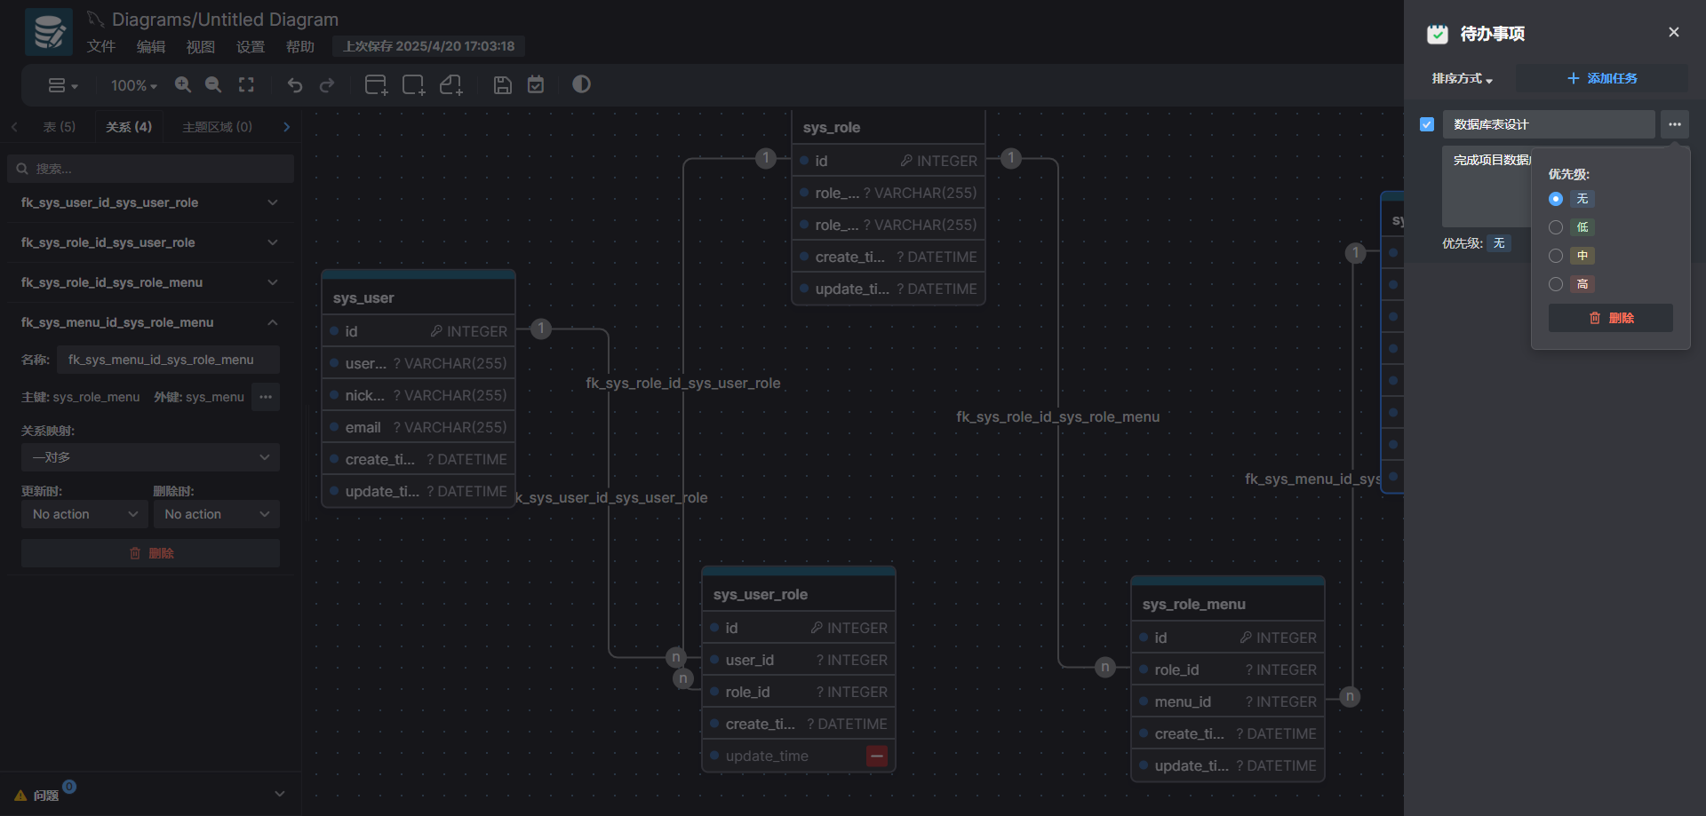Open the 文件 menu

(100, 46)
